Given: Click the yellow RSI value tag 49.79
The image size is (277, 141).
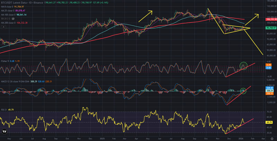Looking at the screenshot, I should coord(269,122).
